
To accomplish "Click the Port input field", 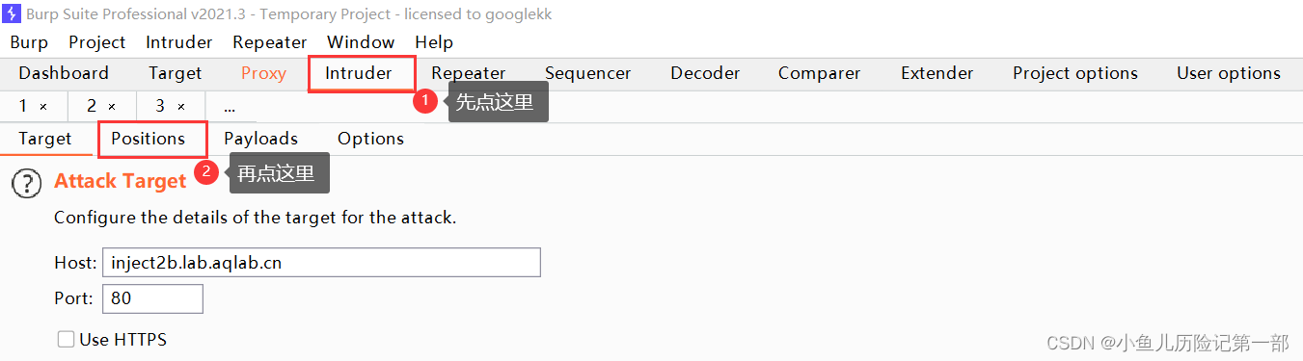I will pyautogui.click(x=153, y=298).
